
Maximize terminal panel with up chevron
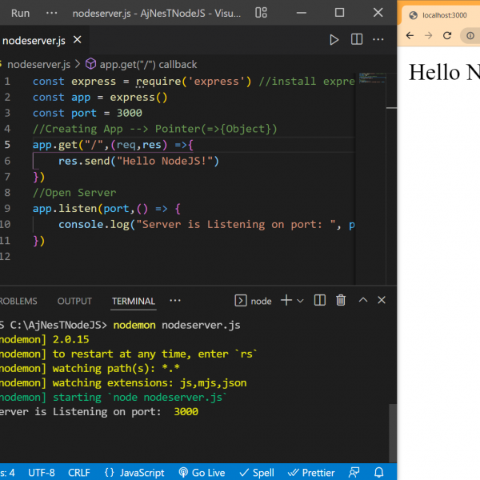coord(362,301)
